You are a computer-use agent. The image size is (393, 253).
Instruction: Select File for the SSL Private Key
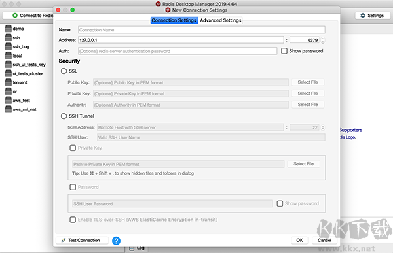click(308, 93)
